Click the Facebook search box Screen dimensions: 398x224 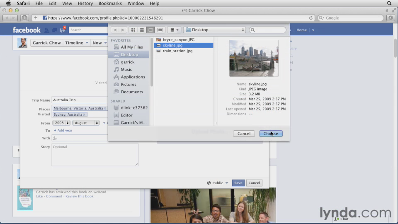[x=88, y=30]
